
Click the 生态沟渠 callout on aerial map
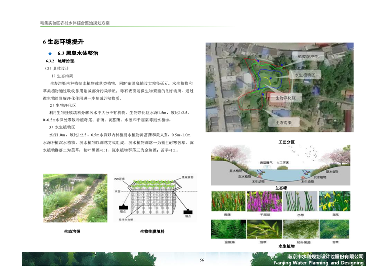280,122
